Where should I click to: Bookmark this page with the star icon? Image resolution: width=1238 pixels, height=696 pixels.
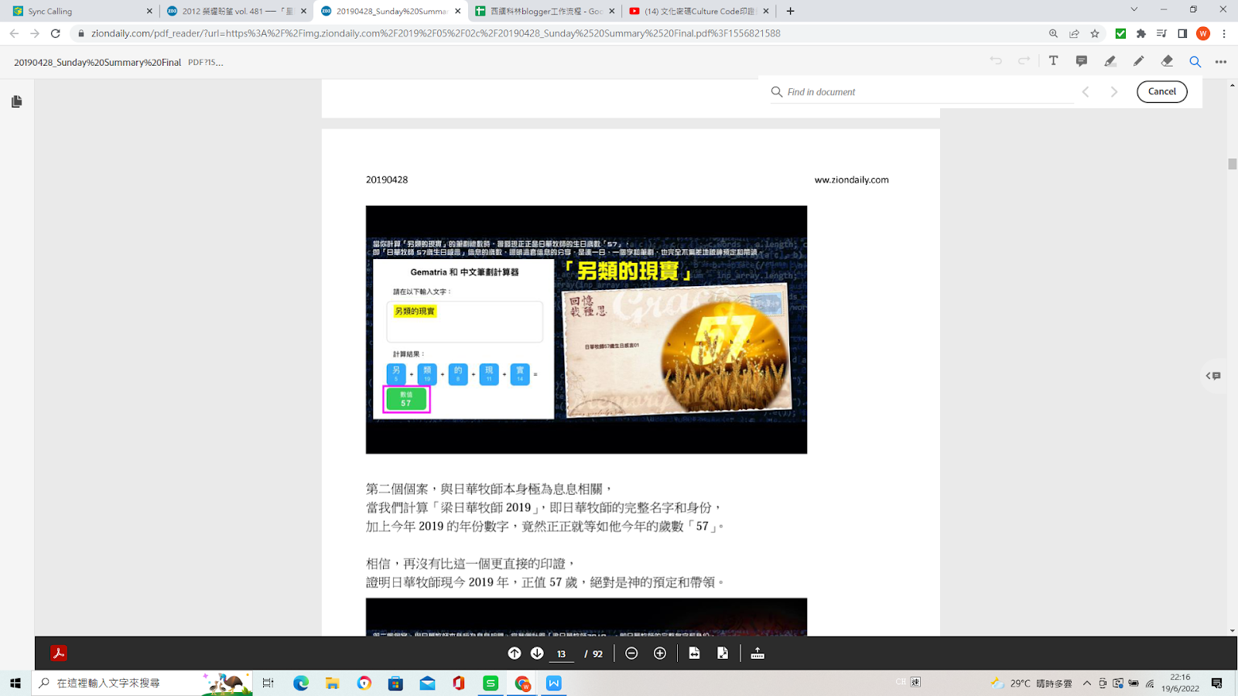pos(1095,33)
